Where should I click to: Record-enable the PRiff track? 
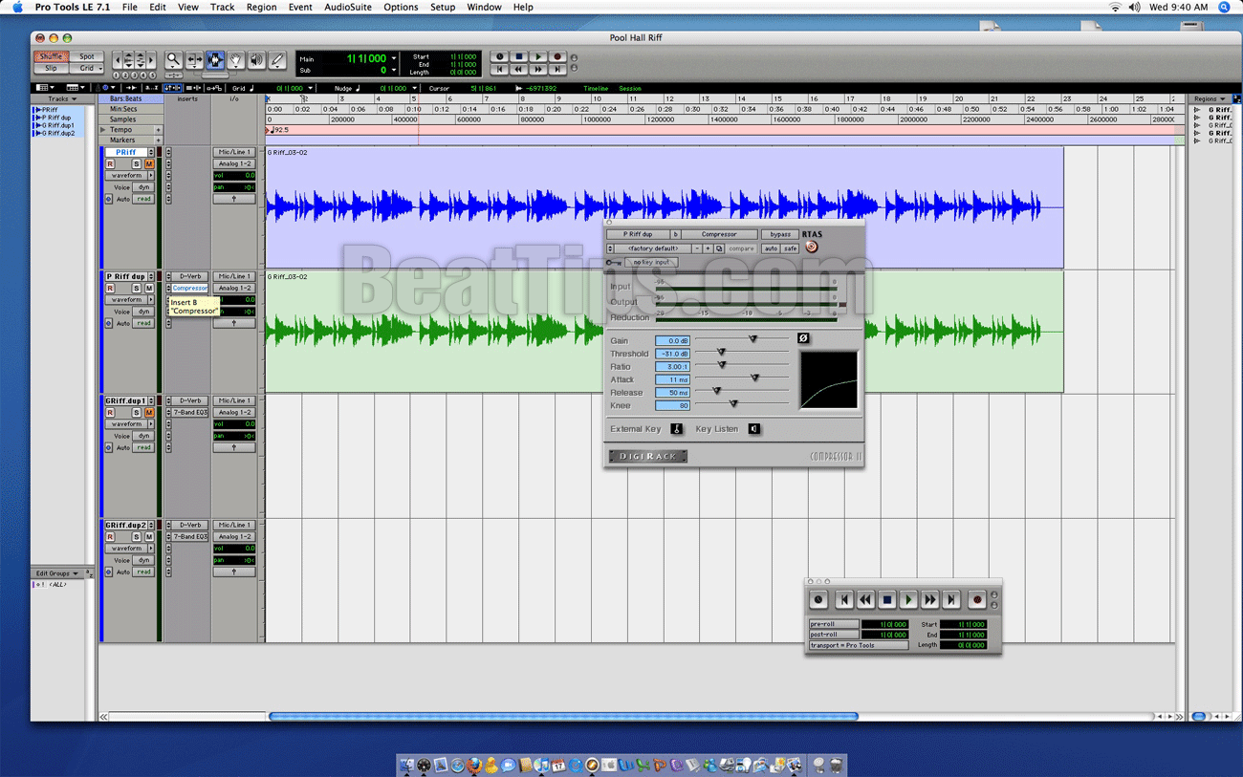tap(110, 164)
